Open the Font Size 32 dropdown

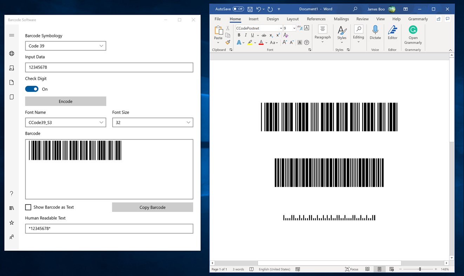[x=153, y=122]
